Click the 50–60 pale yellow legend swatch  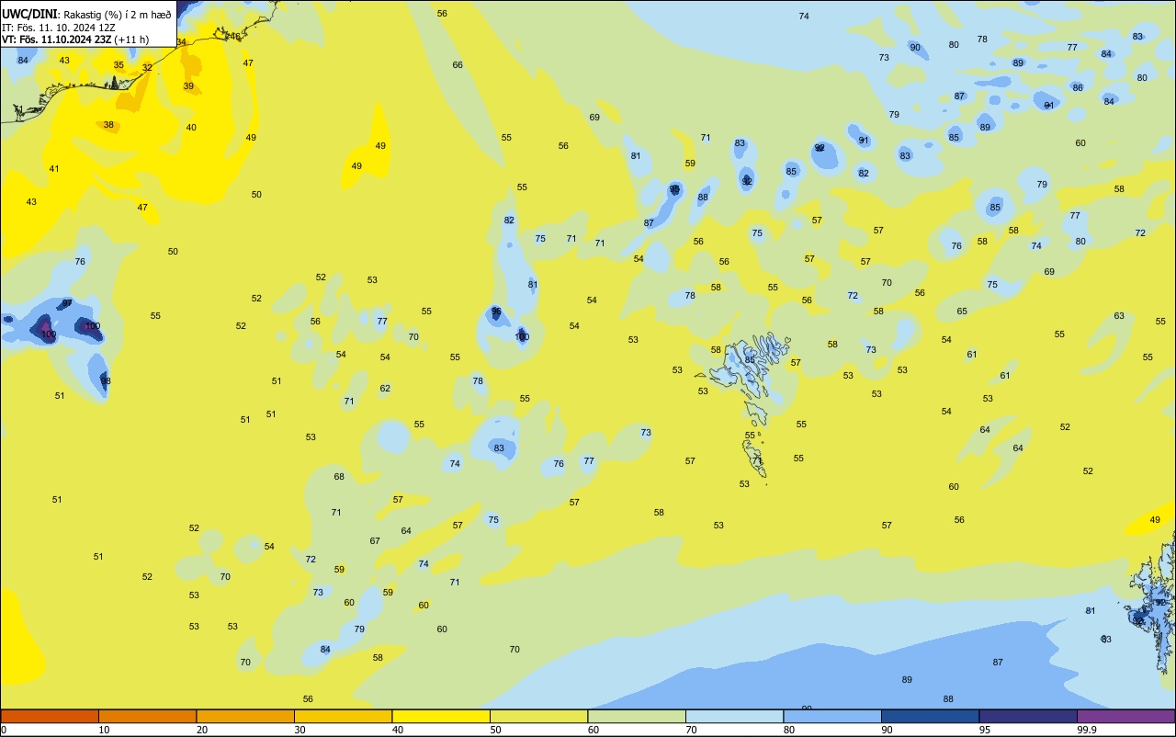[538, 716]
